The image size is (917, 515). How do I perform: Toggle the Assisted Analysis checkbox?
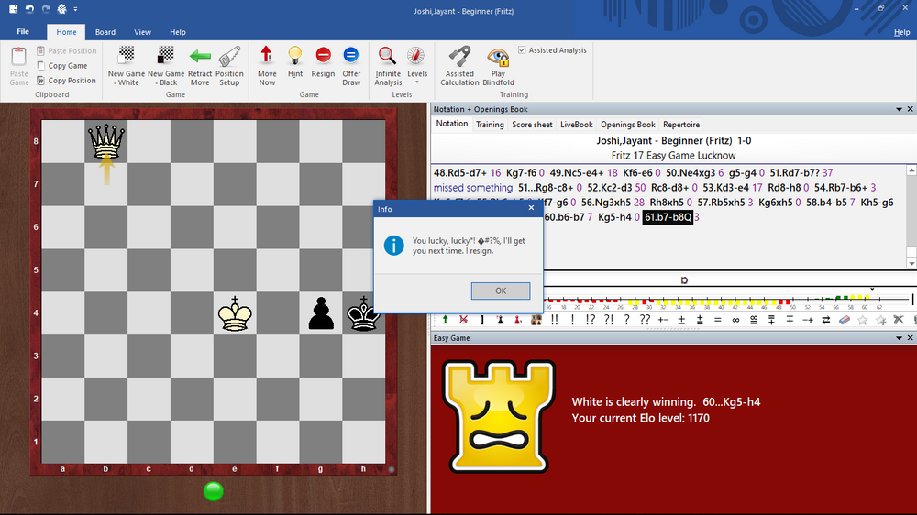point(522,50)
